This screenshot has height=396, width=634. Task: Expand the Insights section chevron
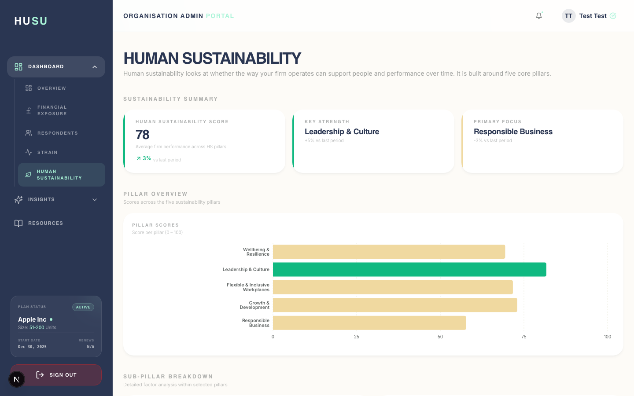(x=94, y=199)
